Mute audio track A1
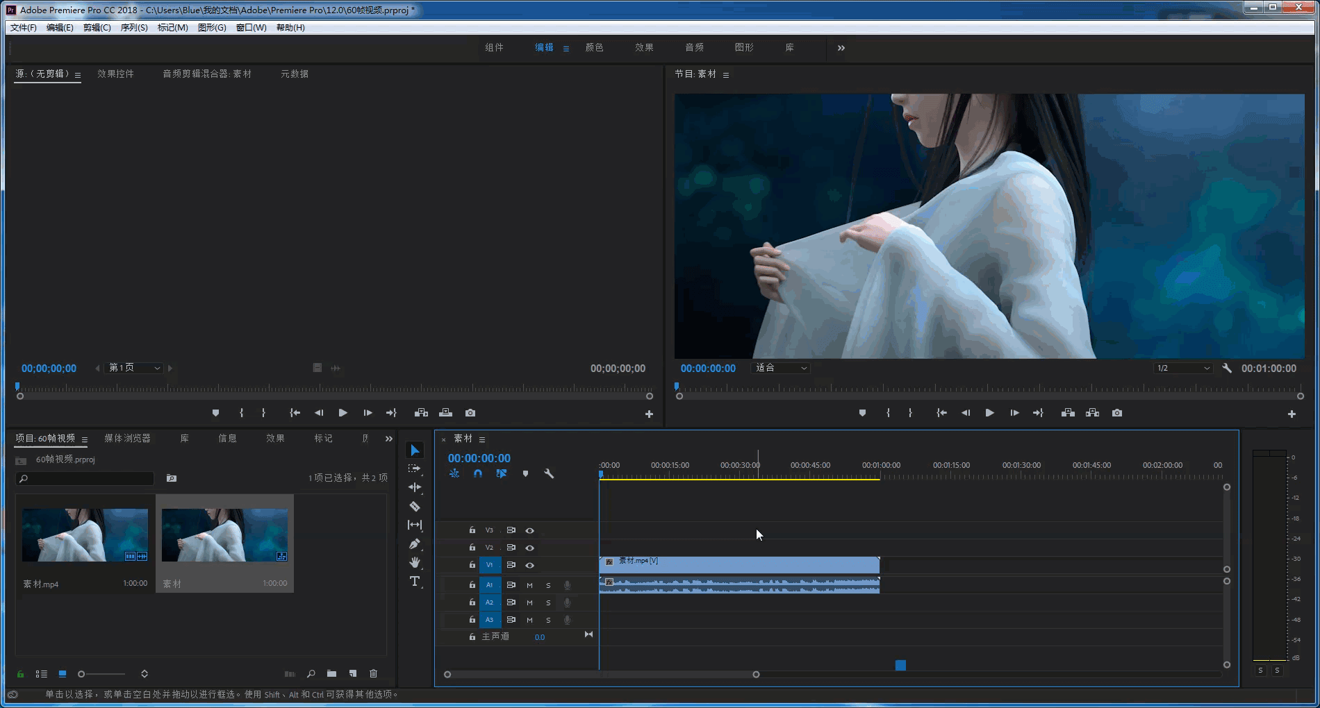The image size is (1320, 708). click(x=529, y=585)
